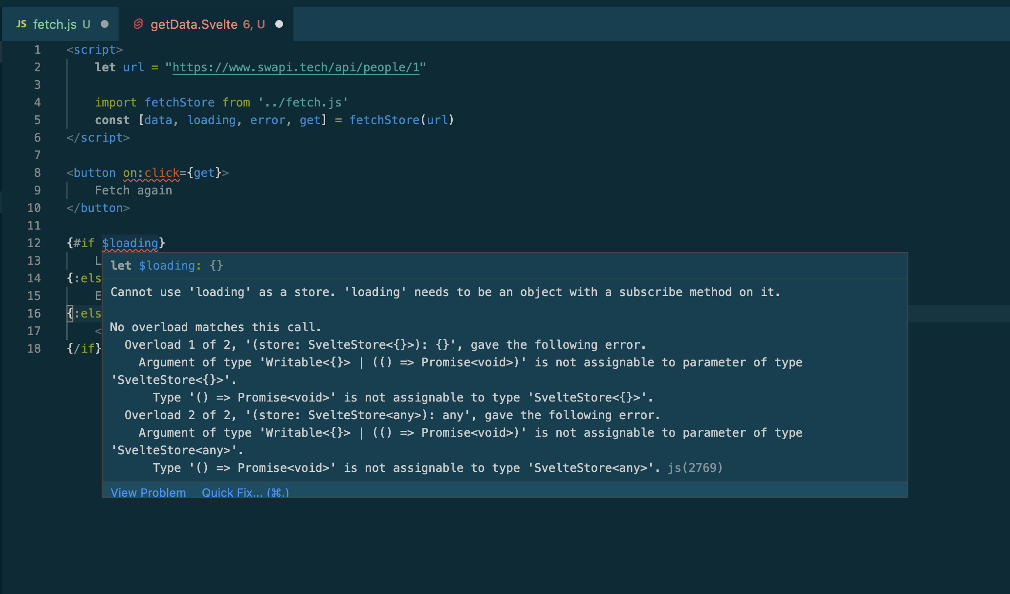Click the 'get' variable in destructuring on line 5
Viewport: 1010px width, 594px height.
click(310, 120)
